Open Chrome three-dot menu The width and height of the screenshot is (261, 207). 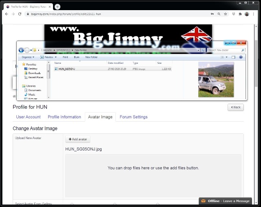[x=254, y=14]
